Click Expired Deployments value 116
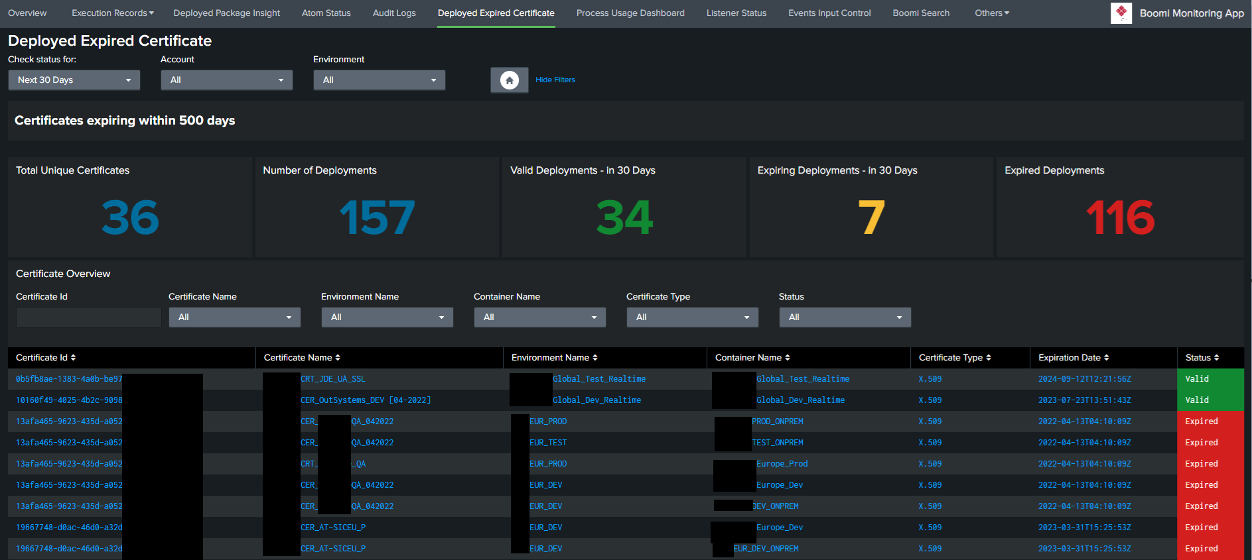The width and height of the screenshot is (1252, 560). coord(1120,217)
